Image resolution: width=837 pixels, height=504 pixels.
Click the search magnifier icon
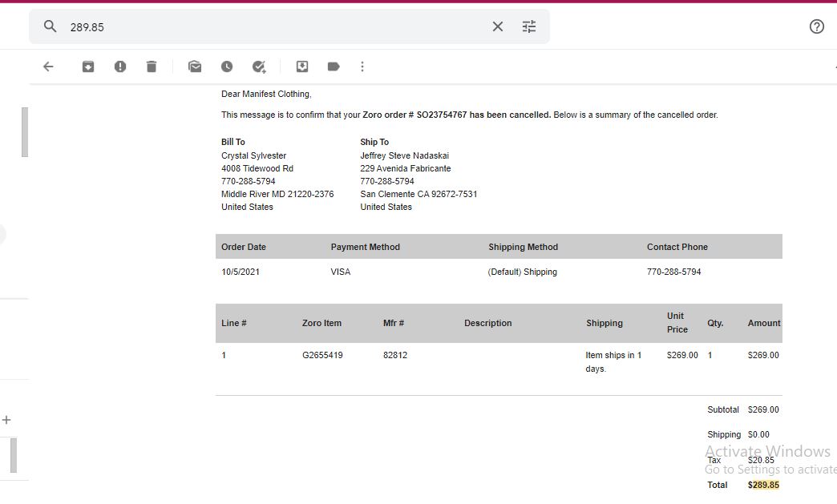(x=51, y=26)
